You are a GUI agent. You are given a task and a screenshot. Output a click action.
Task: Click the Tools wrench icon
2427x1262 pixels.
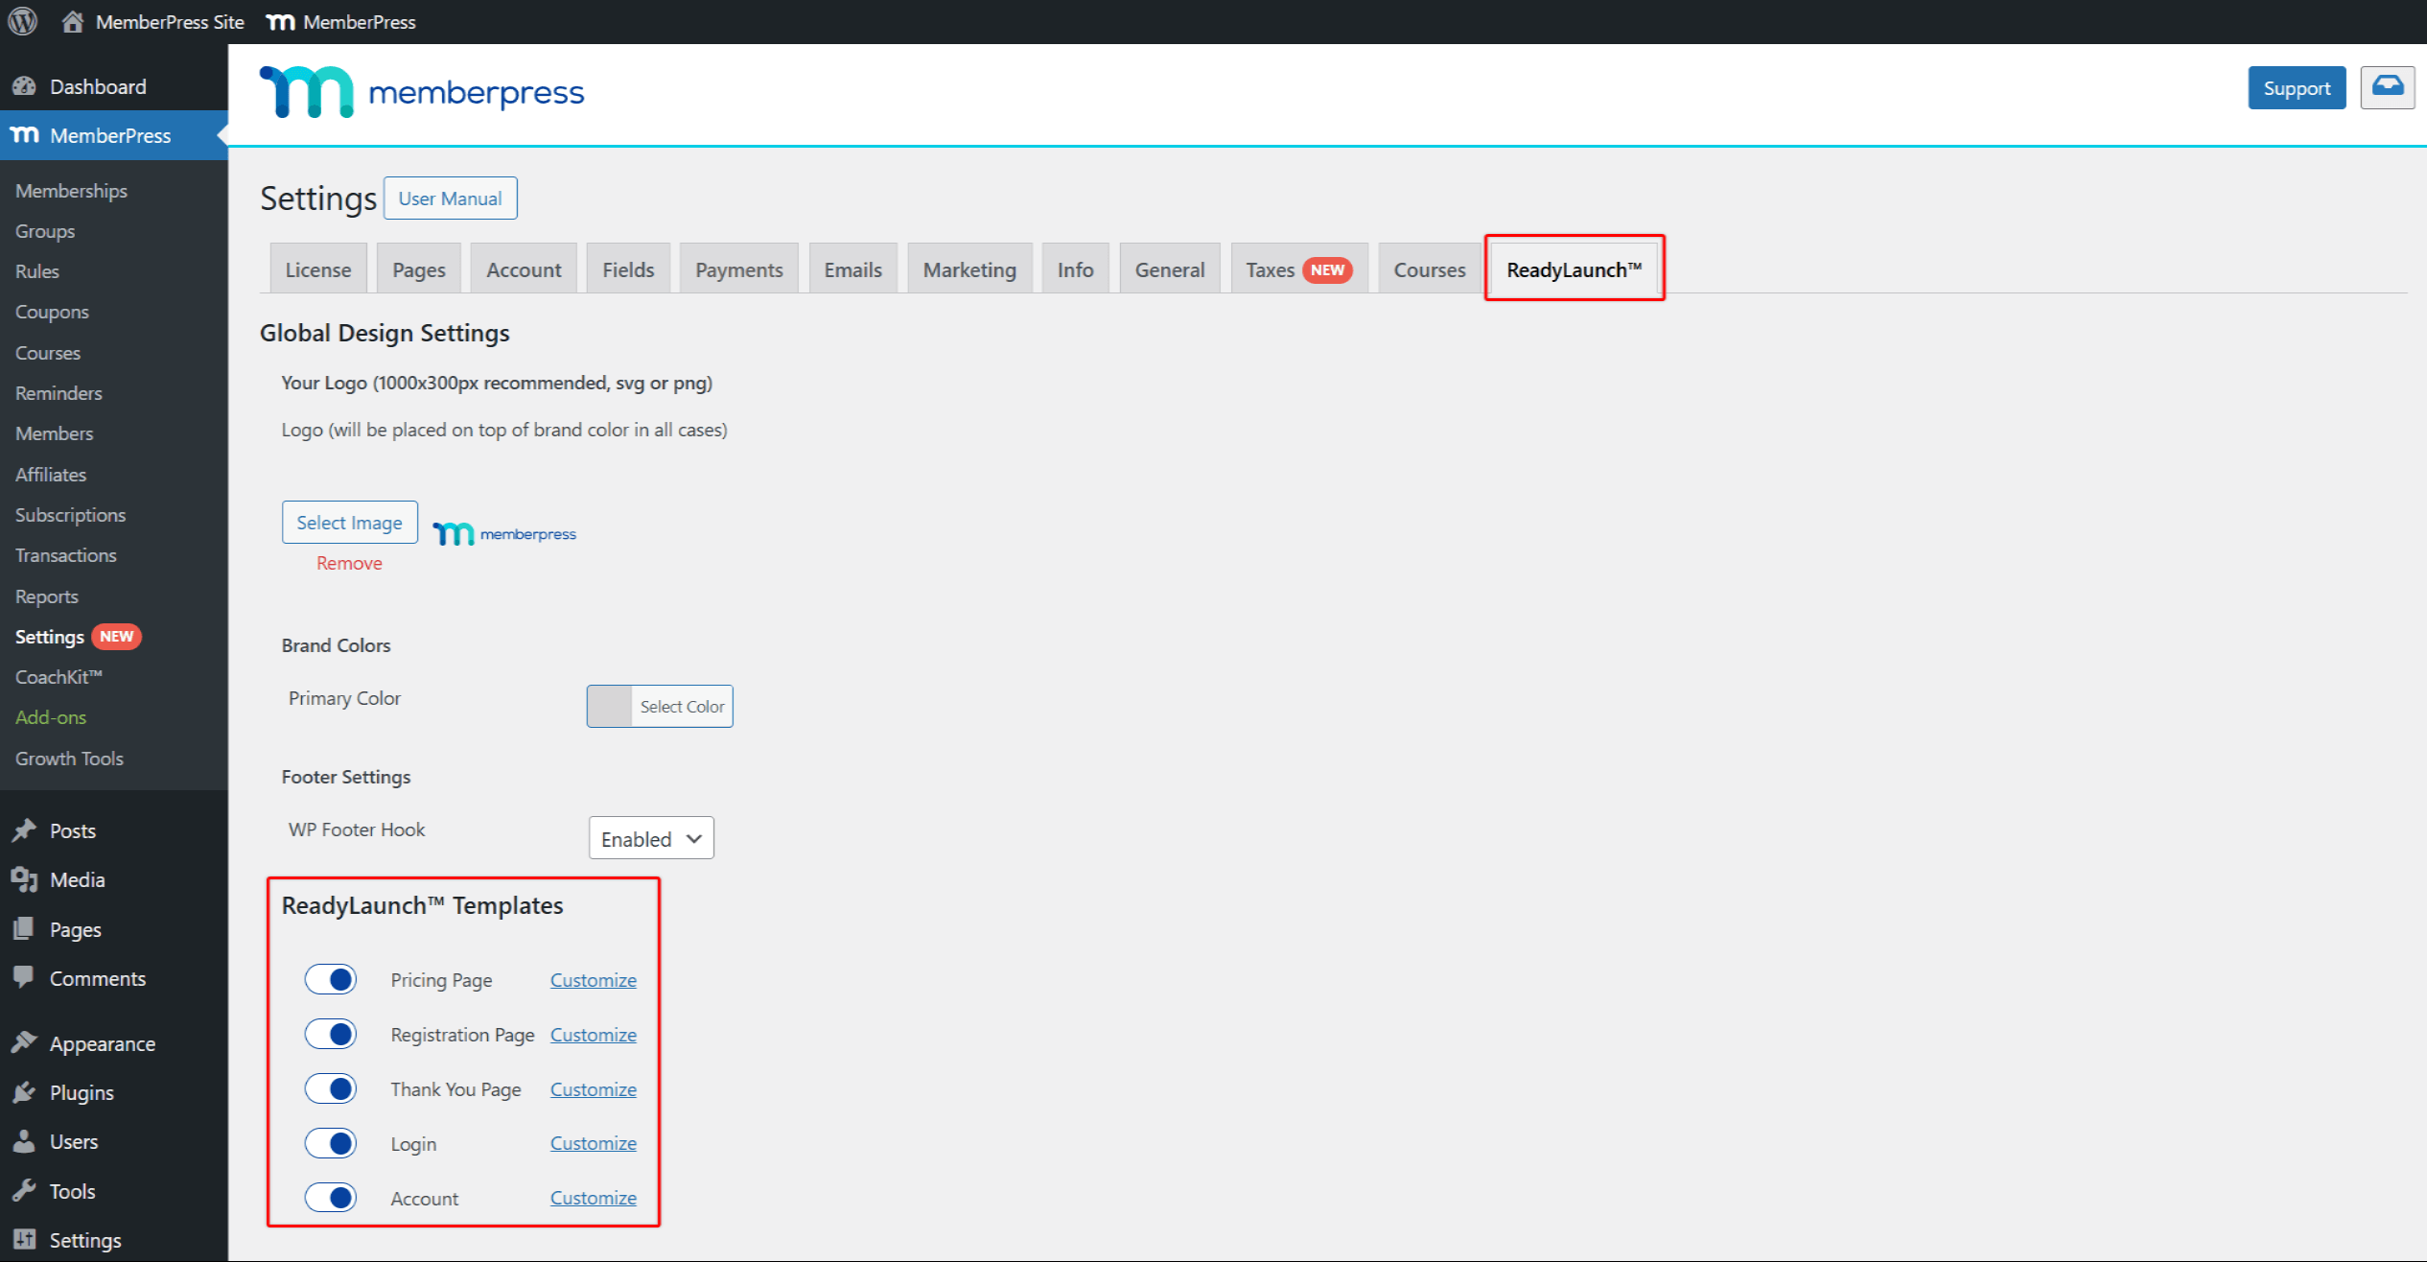[25, 1191]
